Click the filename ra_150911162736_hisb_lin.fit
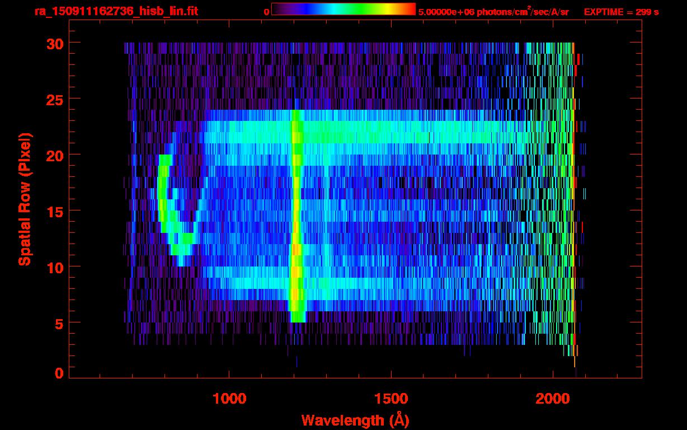 pyautogui.click(x=116, y=11)
